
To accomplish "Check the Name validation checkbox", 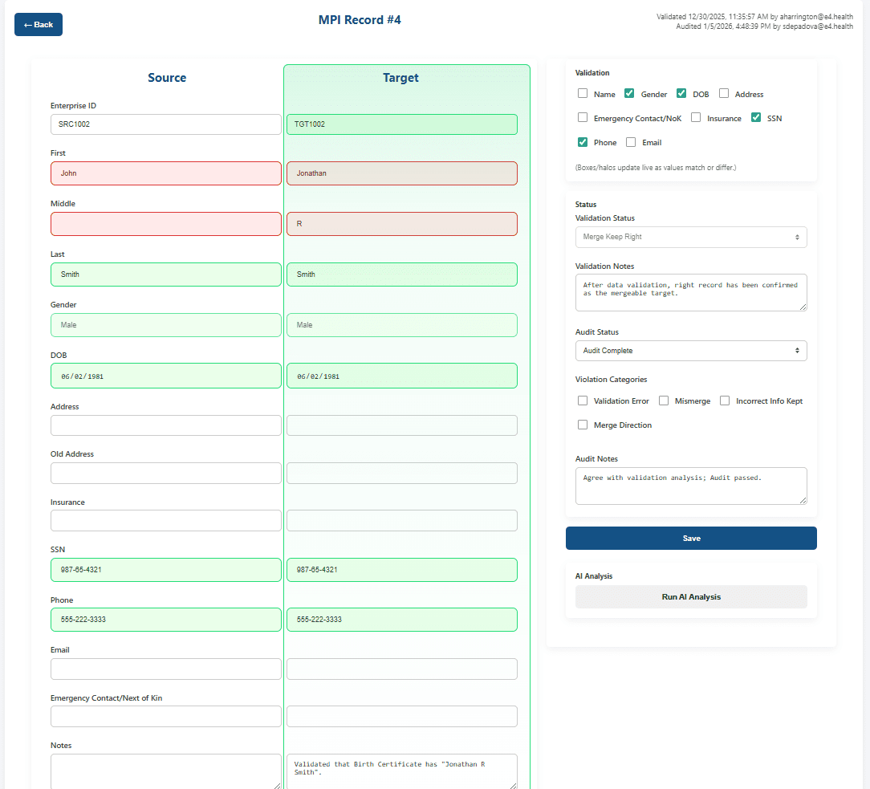I will point(583,94).
